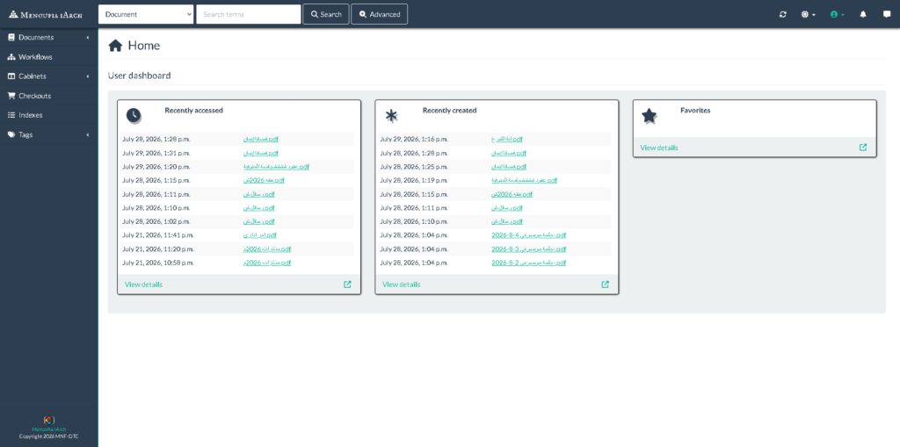Click View details under Favorites
This screenshot has width=900, height=447.
[659, 148]
